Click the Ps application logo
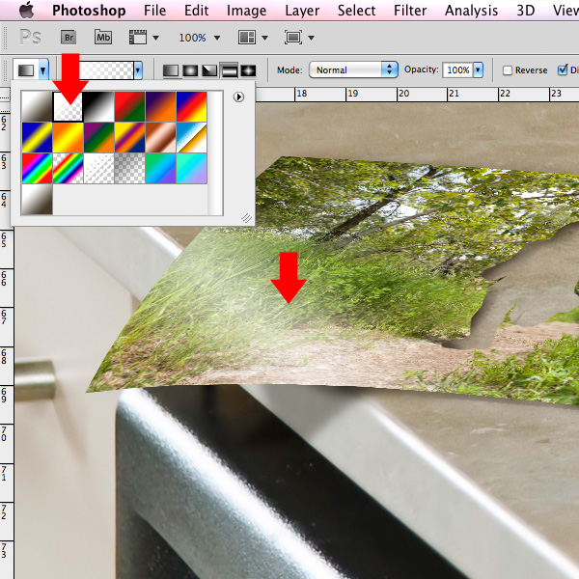 (x=30, y=37)
